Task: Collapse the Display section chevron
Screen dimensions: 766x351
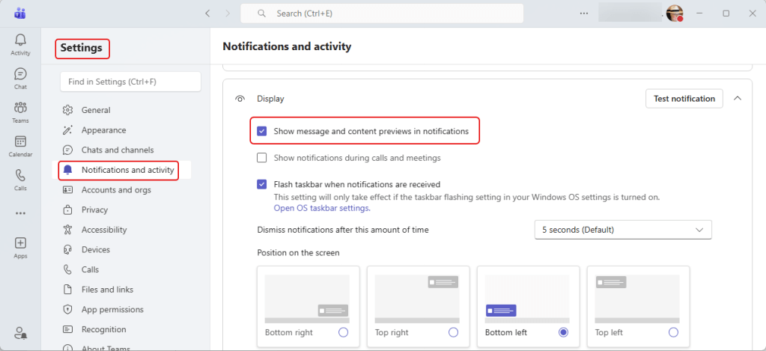Action: [x=738, y=98]
